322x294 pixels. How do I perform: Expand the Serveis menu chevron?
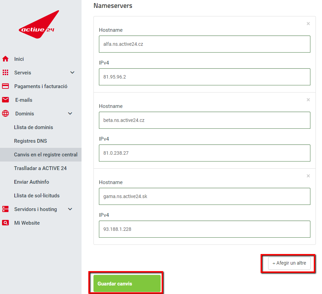72,73
